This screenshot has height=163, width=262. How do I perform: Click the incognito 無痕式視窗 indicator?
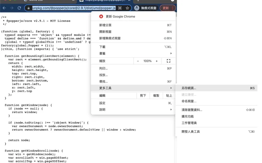coord(146,8)
